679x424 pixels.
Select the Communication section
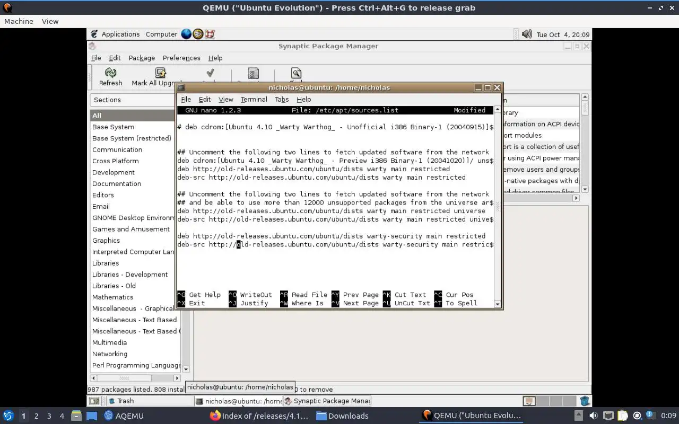coord(117,150)
